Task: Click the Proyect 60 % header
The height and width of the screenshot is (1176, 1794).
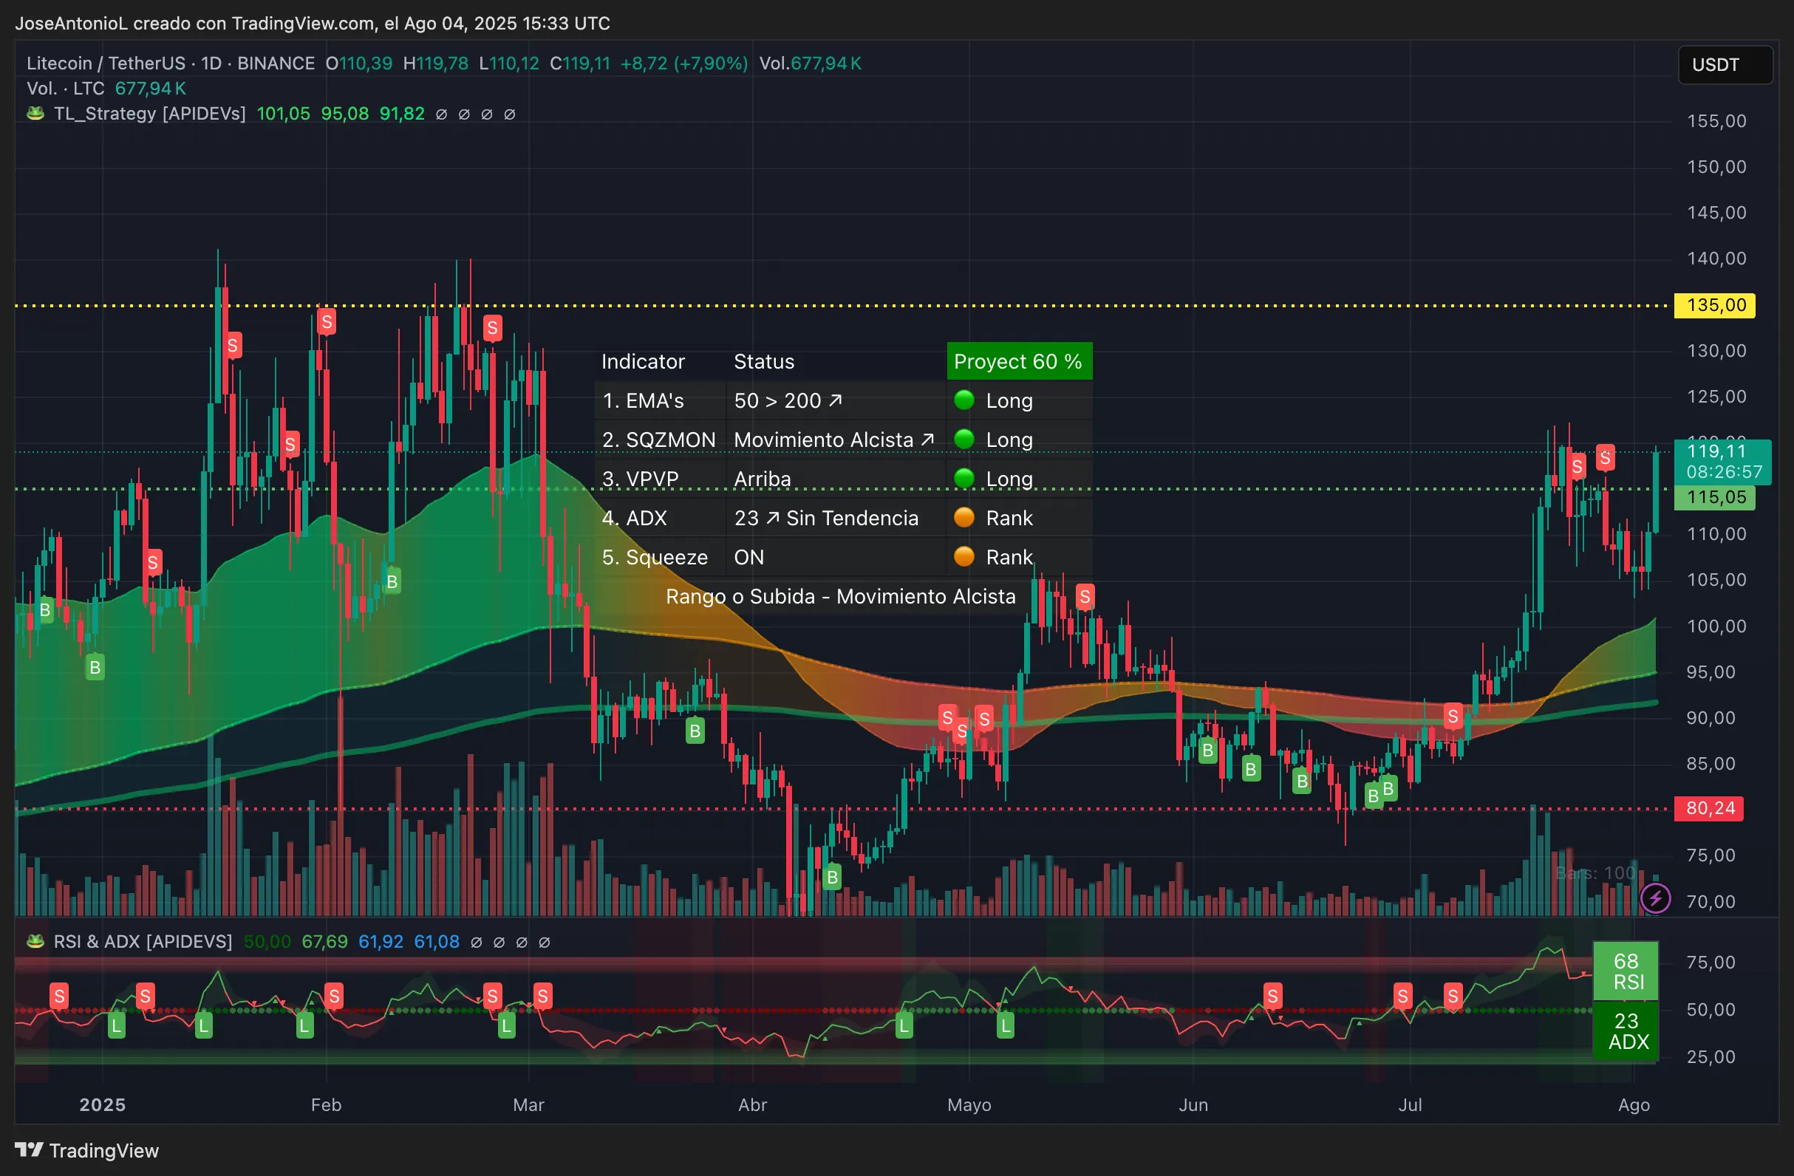Action: pyautogui.click(x=1019, y=361)
